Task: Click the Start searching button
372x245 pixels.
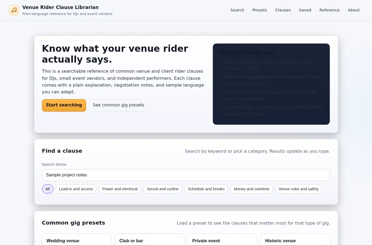Action: [x=64, y=105]
